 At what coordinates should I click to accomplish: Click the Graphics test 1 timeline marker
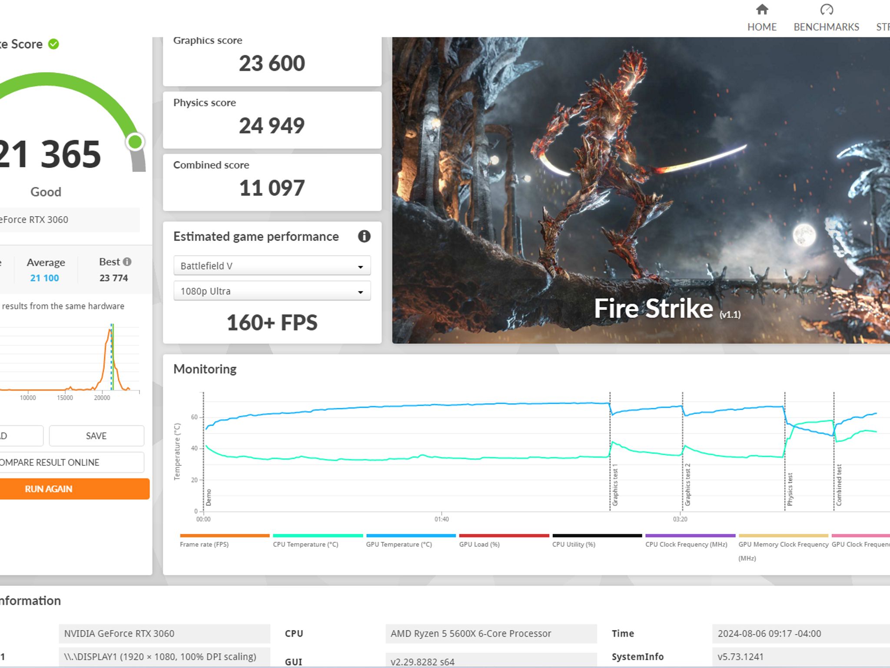(615, 484)
